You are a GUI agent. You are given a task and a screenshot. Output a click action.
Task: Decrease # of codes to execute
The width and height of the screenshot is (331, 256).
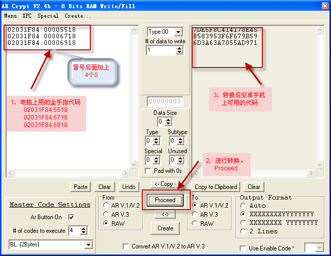tap(84, 233)
